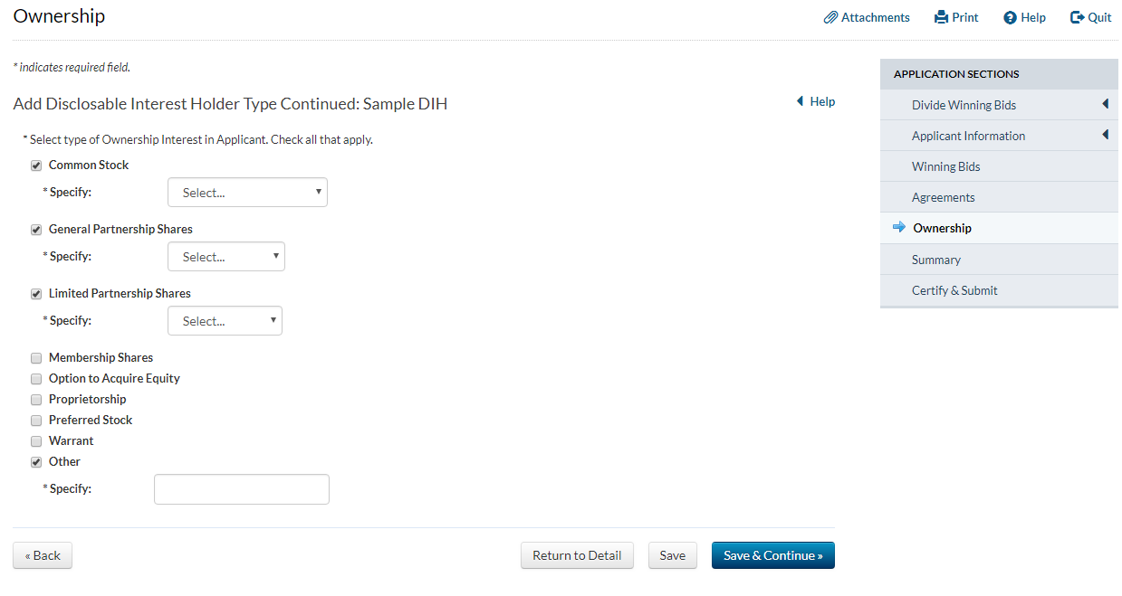Check the Warrant checkbox

click(x=36, y=441)
